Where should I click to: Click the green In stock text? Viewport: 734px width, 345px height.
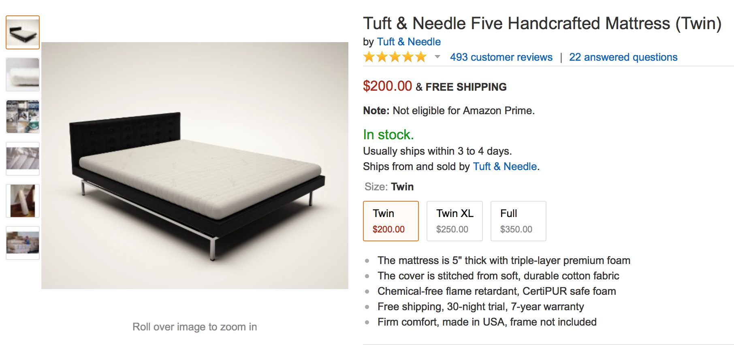pos(388,134)
